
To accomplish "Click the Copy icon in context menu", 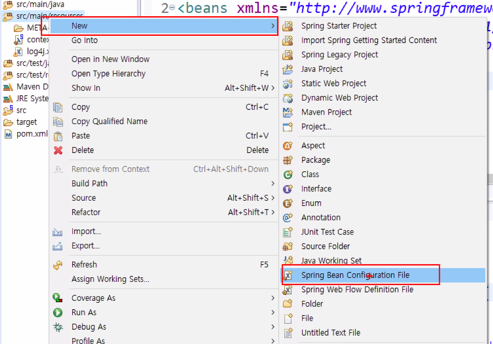I will 58,107.
